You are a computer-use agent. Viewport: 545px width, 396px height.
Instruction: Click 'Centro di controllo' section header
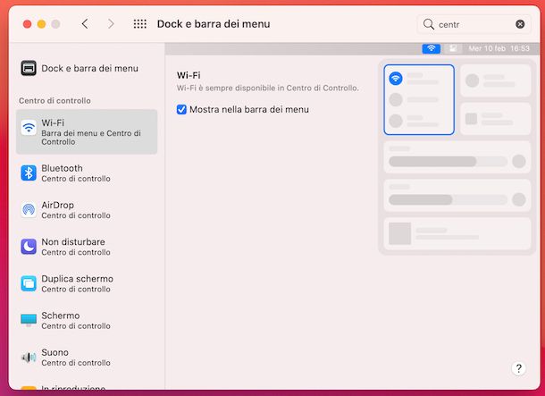tap(54, 100)
